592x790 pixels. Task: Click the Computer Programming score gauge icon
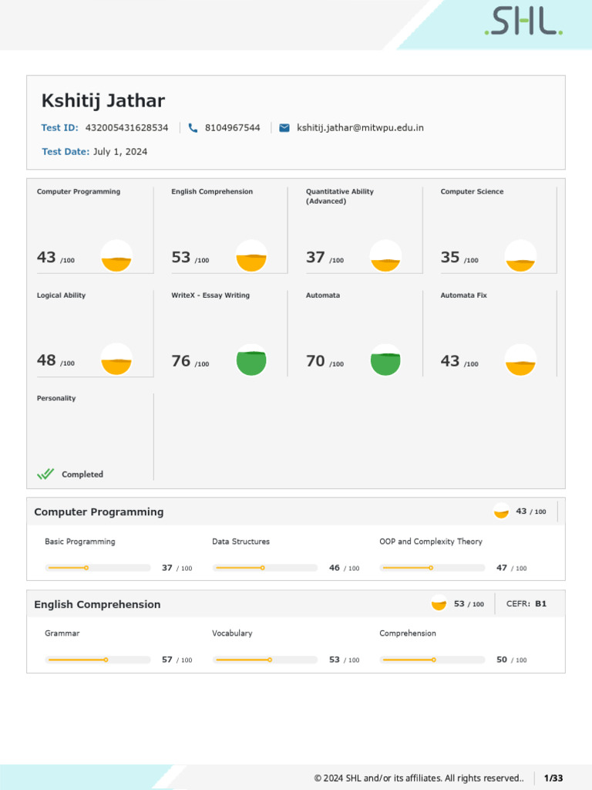point(116,256)
